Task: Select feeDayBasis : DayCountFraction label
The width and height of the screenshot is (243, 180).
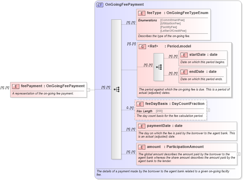Action: pyautogui.click(x=175, y=104)
